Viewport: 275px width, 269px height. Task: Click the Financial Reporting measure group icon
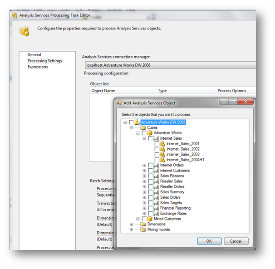click(x=156, y=208)
